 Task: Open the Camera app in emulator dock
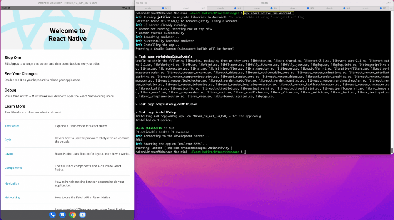82,215
